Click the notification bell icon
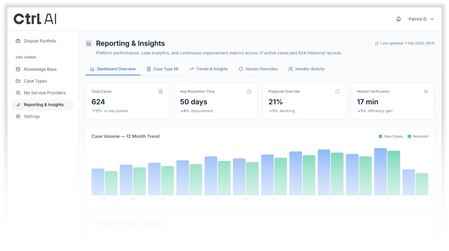 pos(399,19)
